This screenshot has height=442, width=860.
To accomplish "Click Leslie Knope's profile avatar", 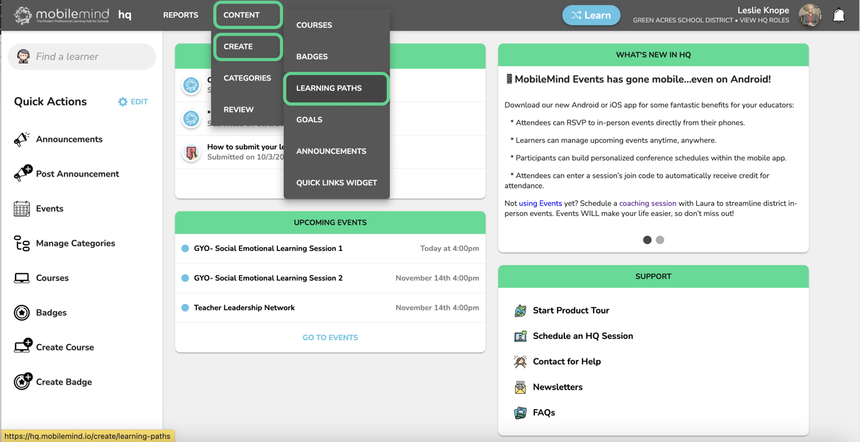I will click(x=810, y=16).
